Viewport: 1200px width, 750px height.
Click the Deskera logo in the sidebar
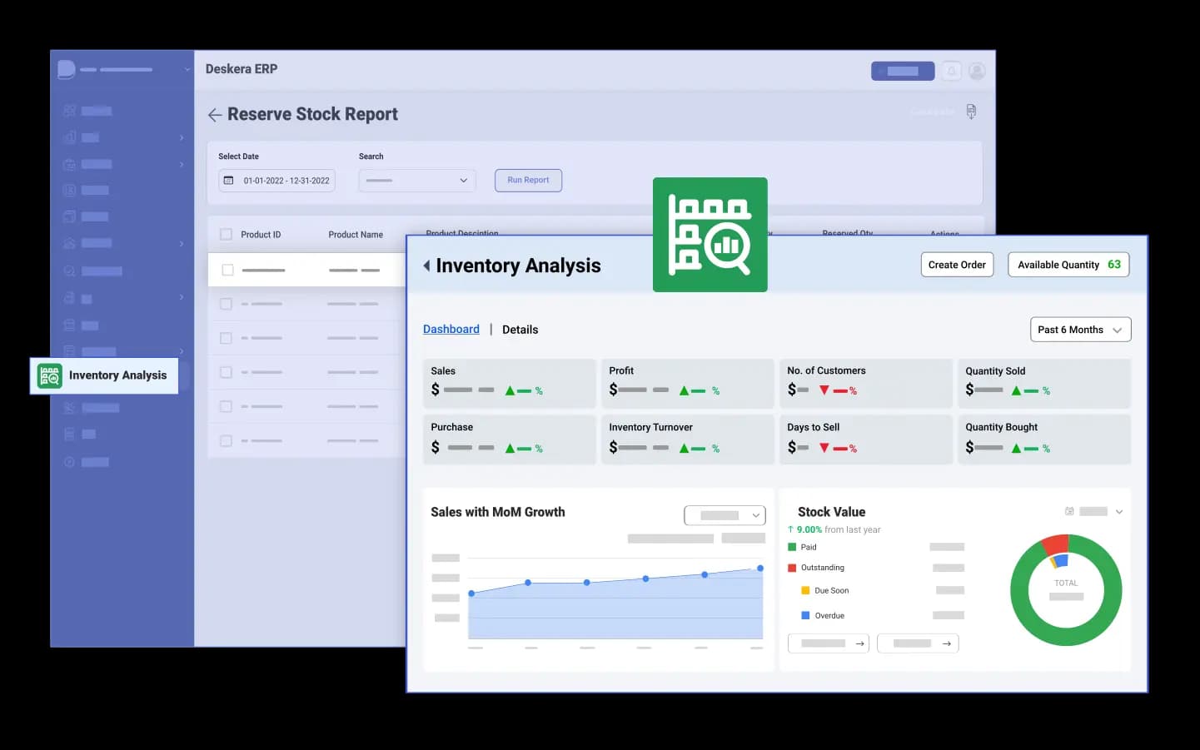pos(67,70)
